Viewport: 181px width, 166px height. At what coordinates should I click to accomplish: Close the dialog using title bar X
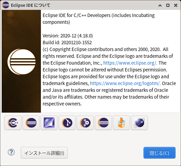[176, 5]
